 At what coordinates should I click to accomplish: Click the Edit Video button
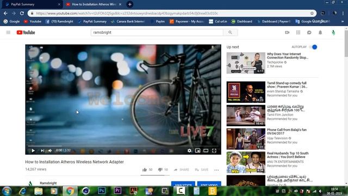209,184
